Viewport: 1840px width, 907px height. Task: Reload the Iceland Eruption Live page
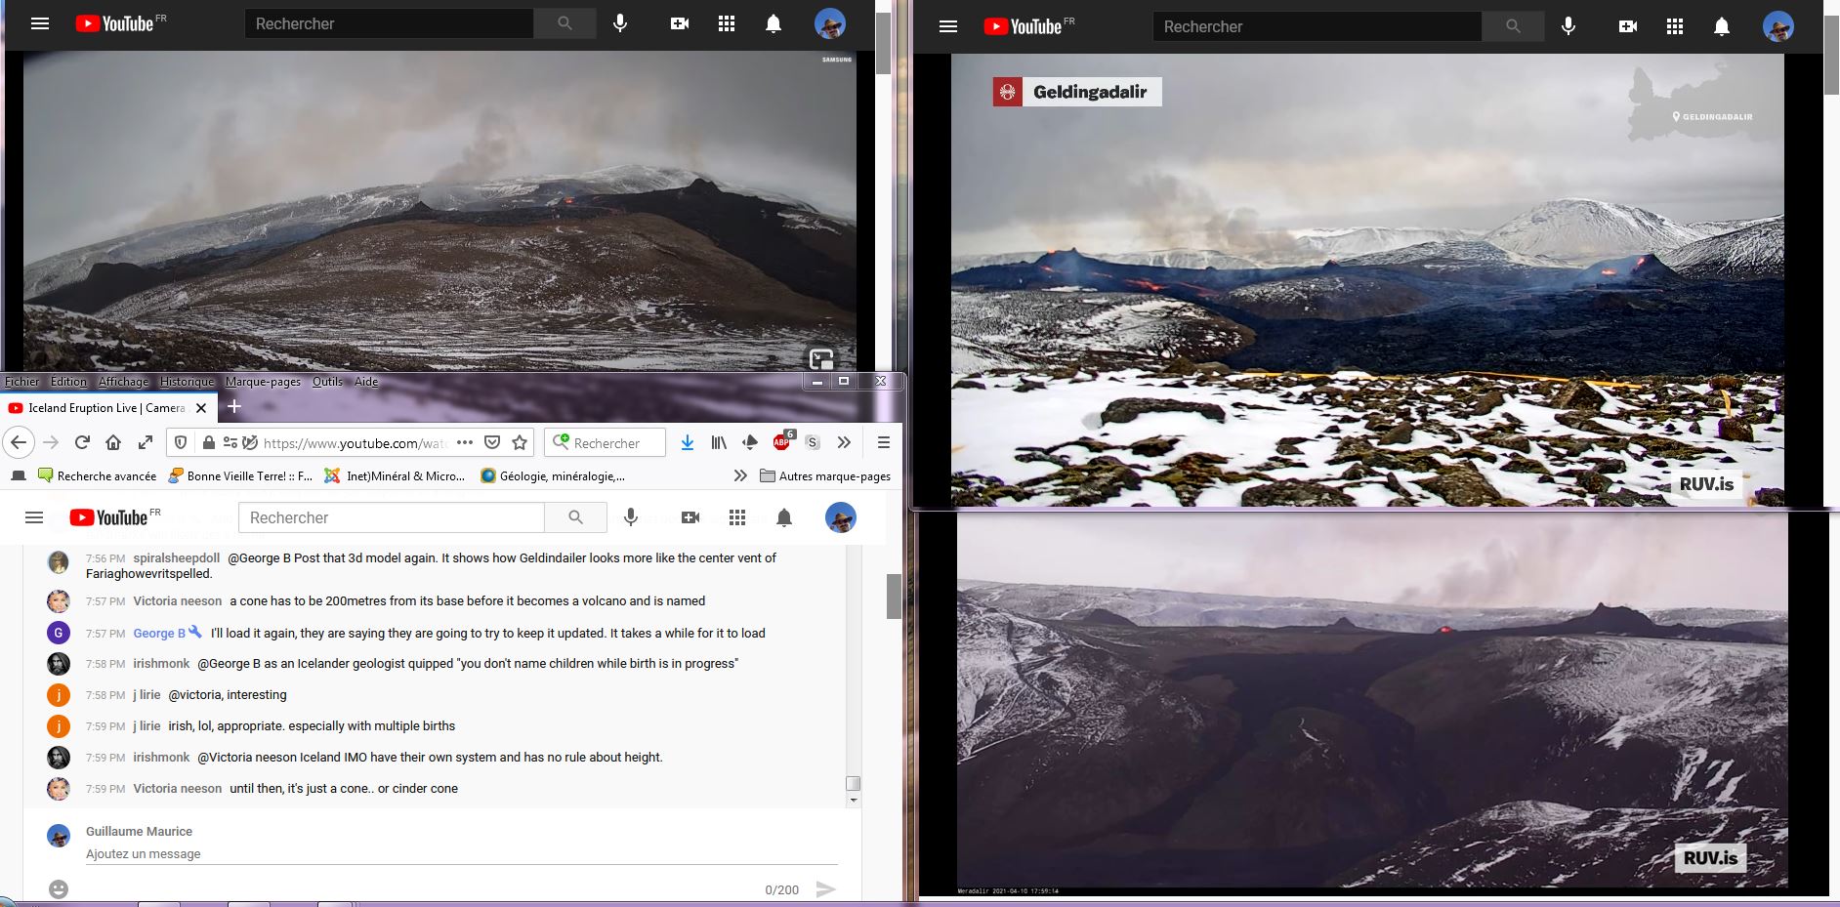point(82,442)
